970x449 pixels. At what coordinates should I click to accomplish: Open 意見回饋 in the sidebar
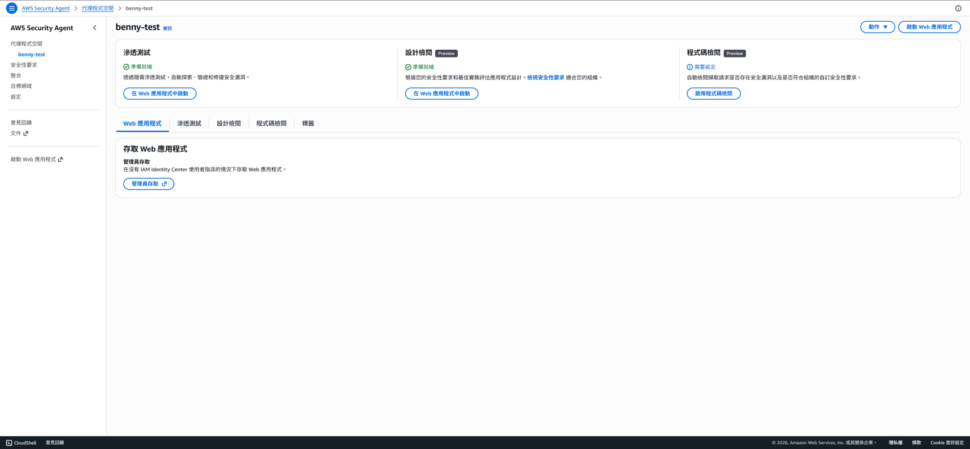point(21,123)
